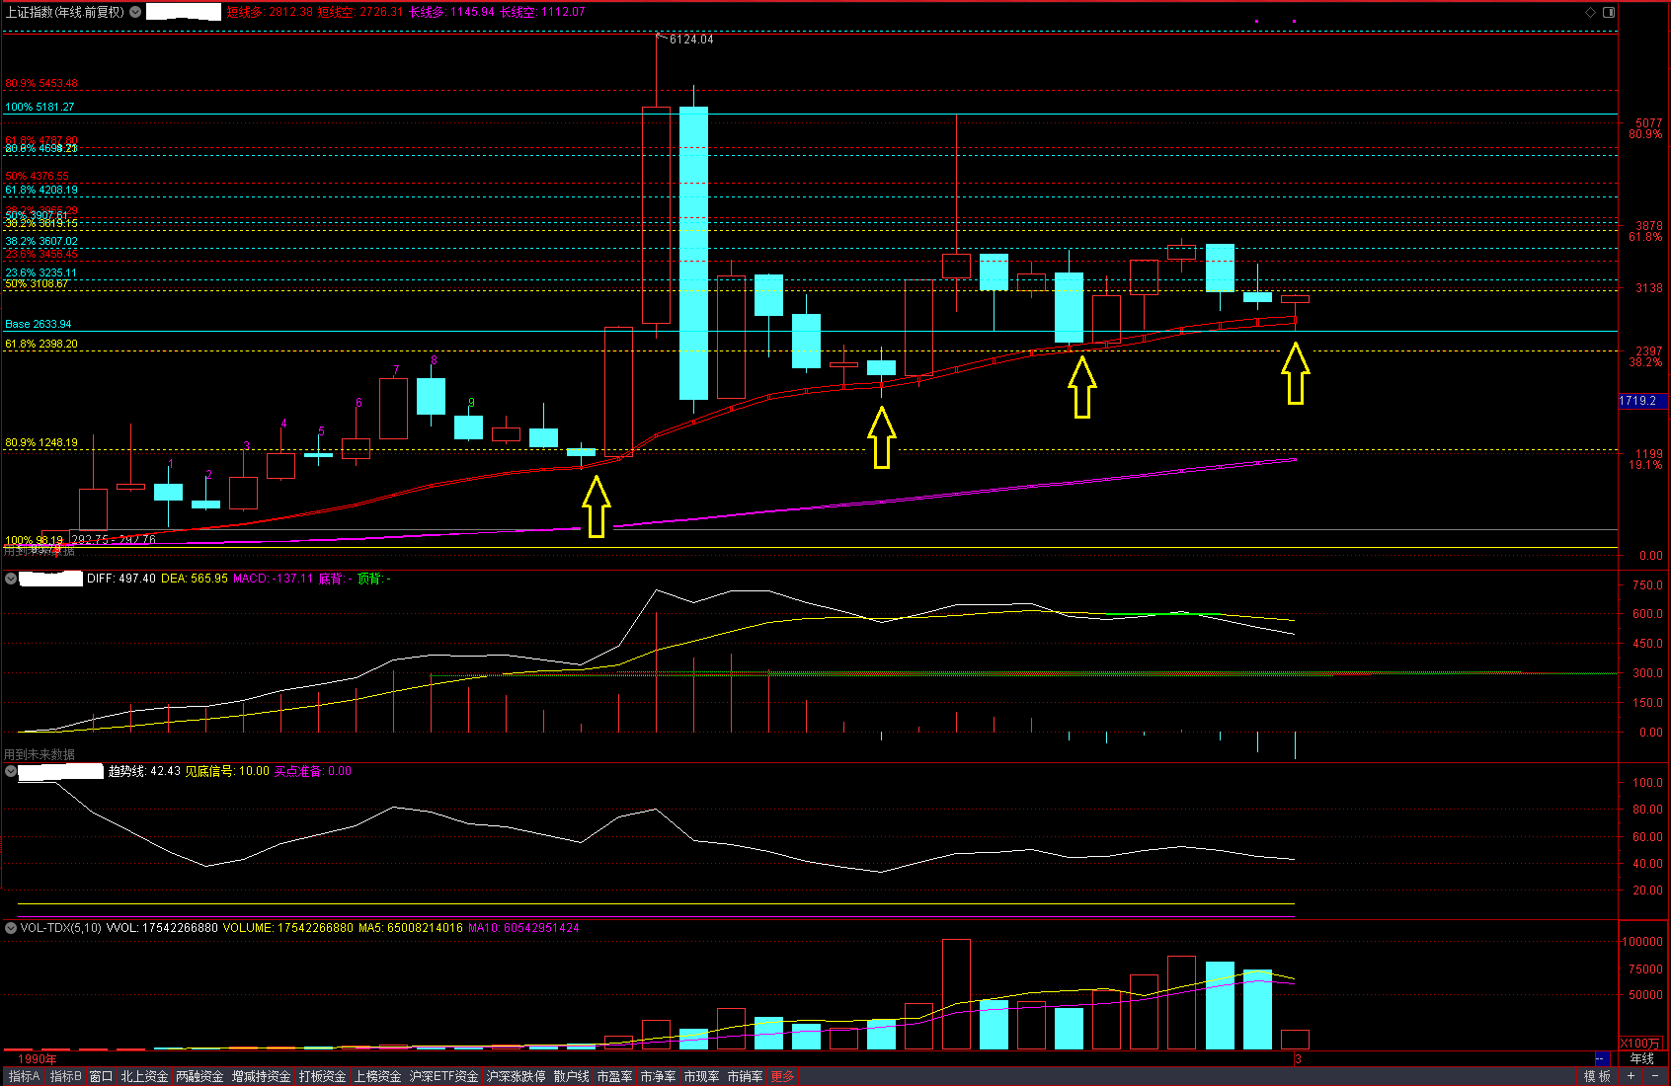This screenshot has height=1086, width=1672.
Task: Select the 增减持资金 indicator tab
Action: pyautogui.click(x=261, y=1076)
